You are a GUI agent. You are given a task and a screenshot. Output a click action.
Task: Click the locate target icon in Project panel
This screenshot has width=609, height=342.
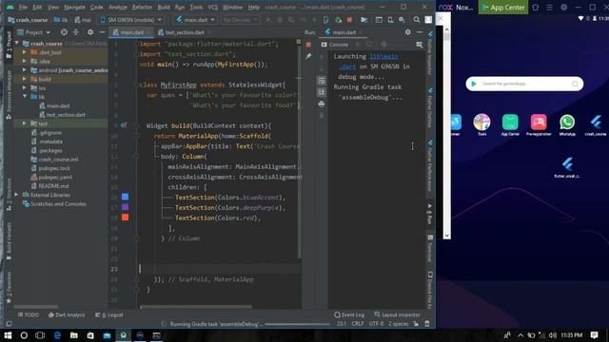[x=64, y=32]
